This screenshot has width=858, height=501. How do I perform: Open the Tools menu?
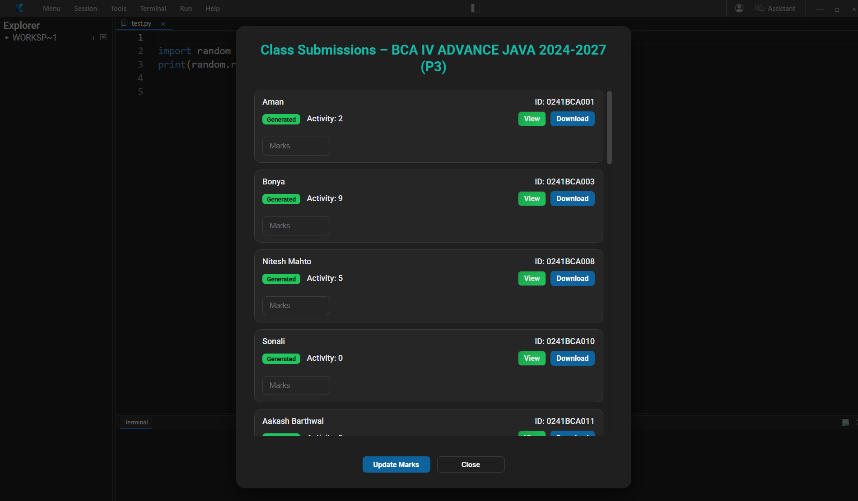[118, 8]
